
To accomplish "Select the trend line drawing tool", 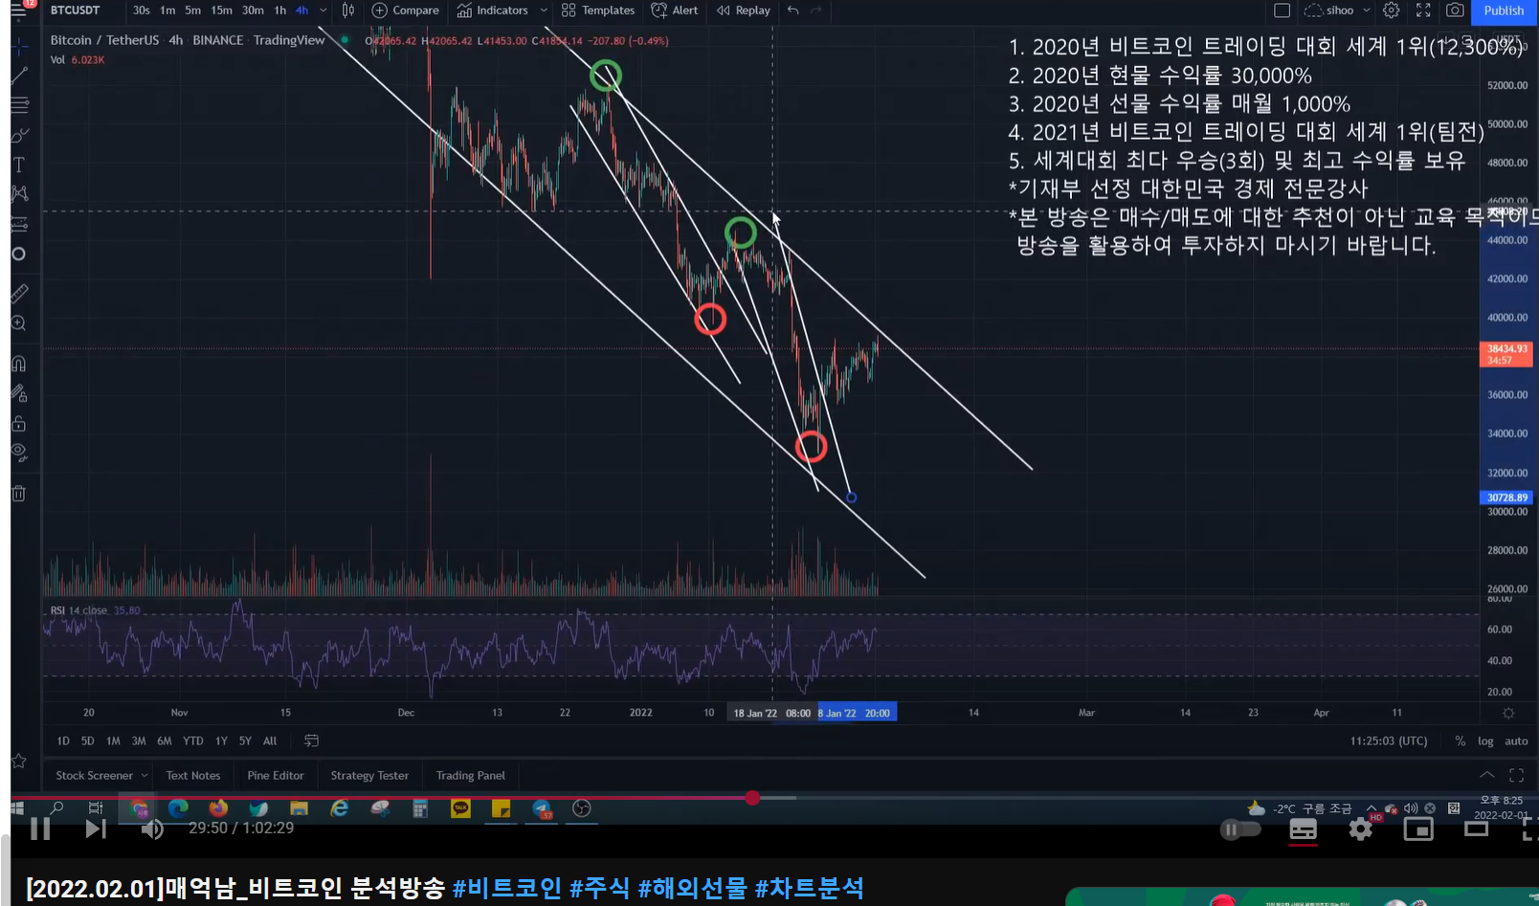I will pos(18,75).
